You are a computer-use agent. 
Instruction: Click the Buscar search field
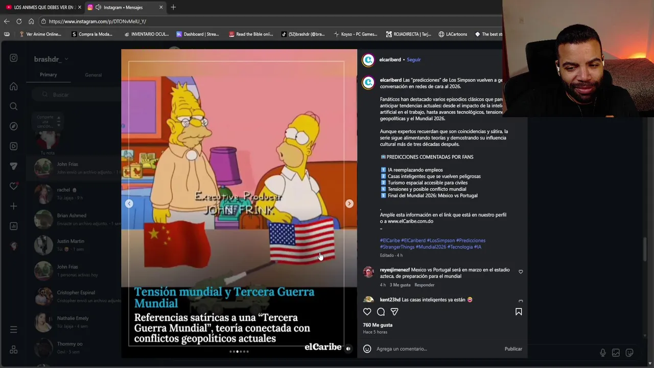click(76, 95)
